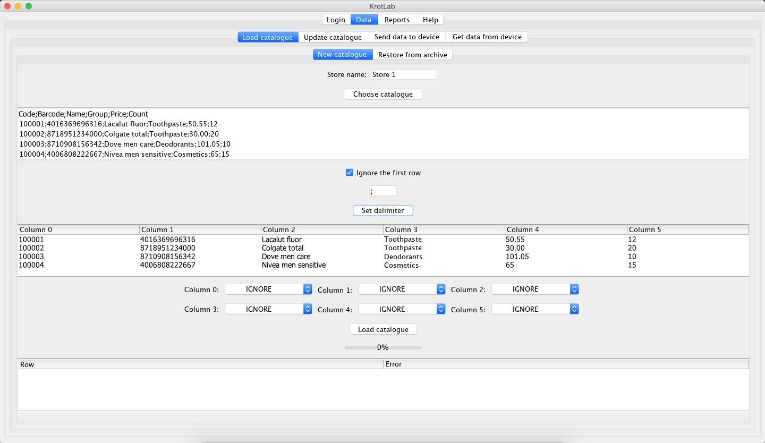Screen dimensions: 765x443
Task: Select barcode cell 8718951234000
Action: (200, 248)
